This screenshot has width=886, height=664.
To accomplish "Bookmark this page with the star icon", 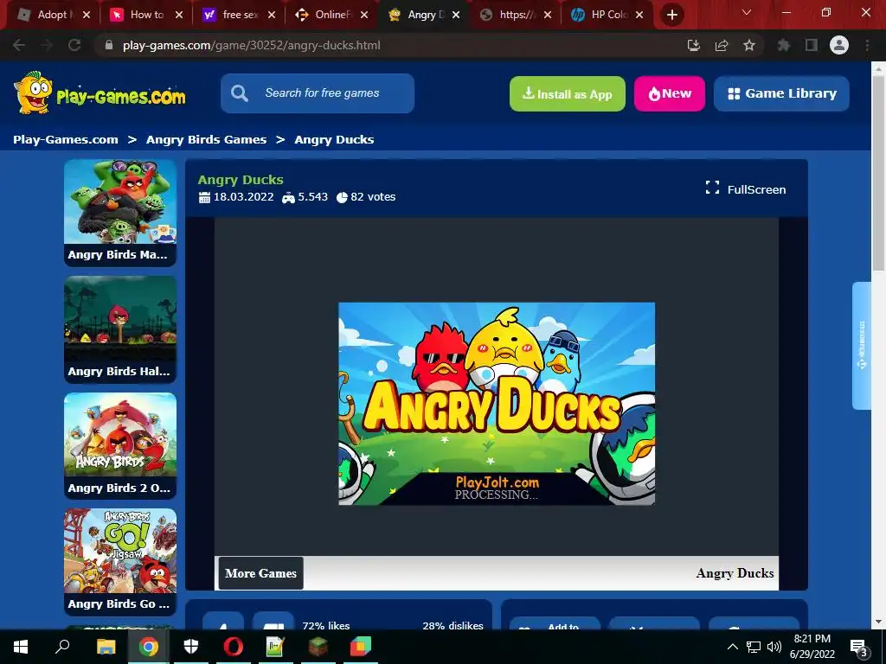I will (748, 45).
